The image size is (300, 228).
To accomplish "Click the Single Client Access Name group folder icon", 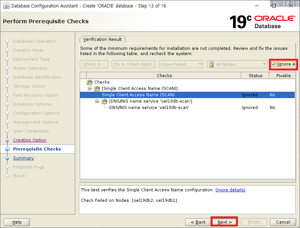I will pos(97,88).
